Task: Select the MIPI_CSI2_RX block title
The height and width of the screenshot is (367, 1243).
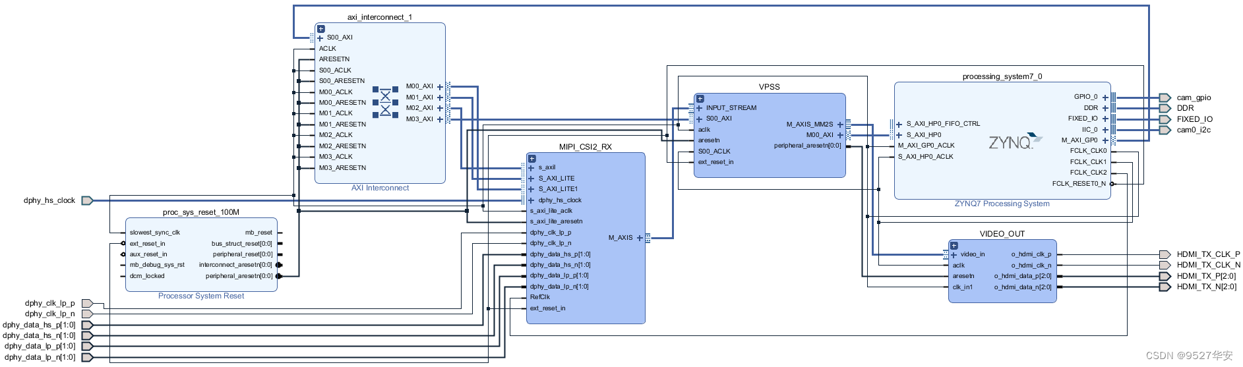Action: pyautogui.click(x=586, y=147)
